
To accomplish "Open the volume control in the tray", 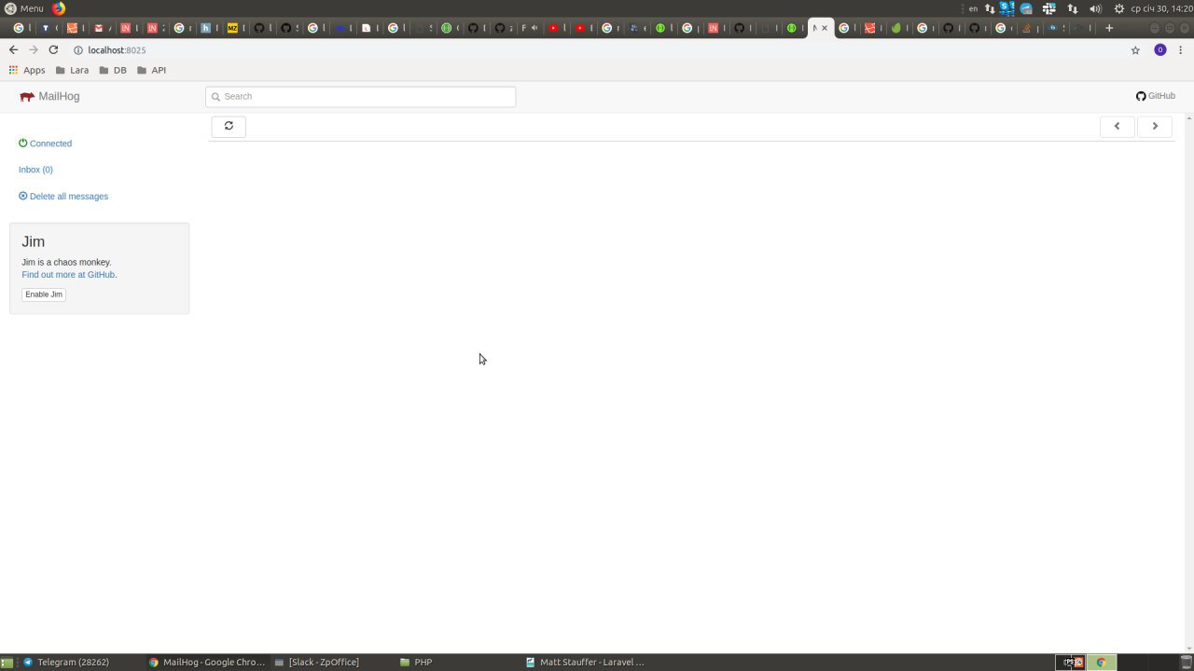I will (1096, 8).
